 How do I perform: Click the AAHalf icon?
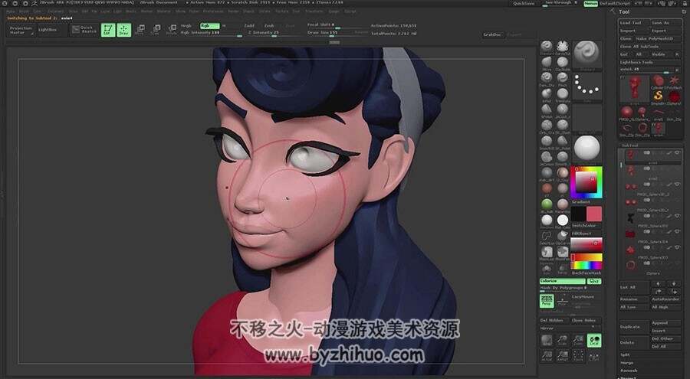tap(563, 356)
